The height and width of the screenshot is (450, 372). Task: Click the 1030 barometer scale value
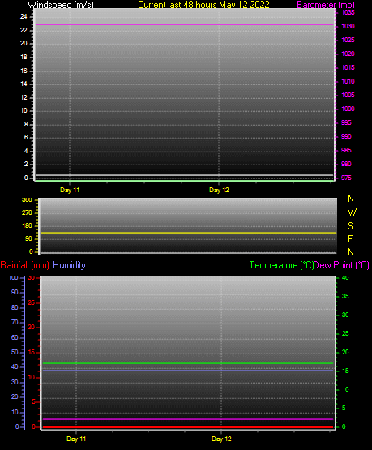click(348, 26)
